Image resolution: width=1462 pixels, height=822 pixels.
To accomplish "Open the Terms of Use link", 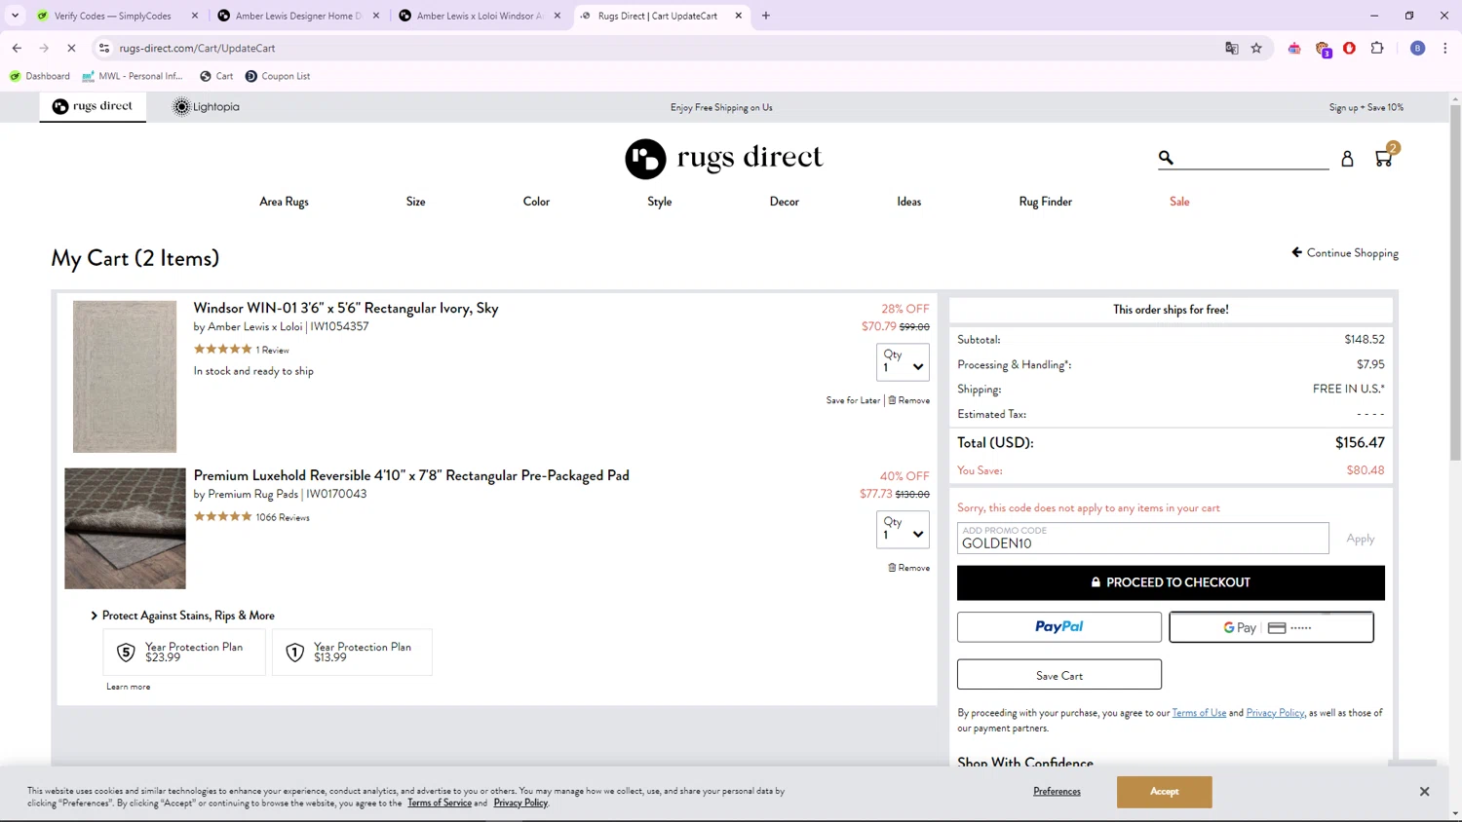I will tap(1199, 713).
